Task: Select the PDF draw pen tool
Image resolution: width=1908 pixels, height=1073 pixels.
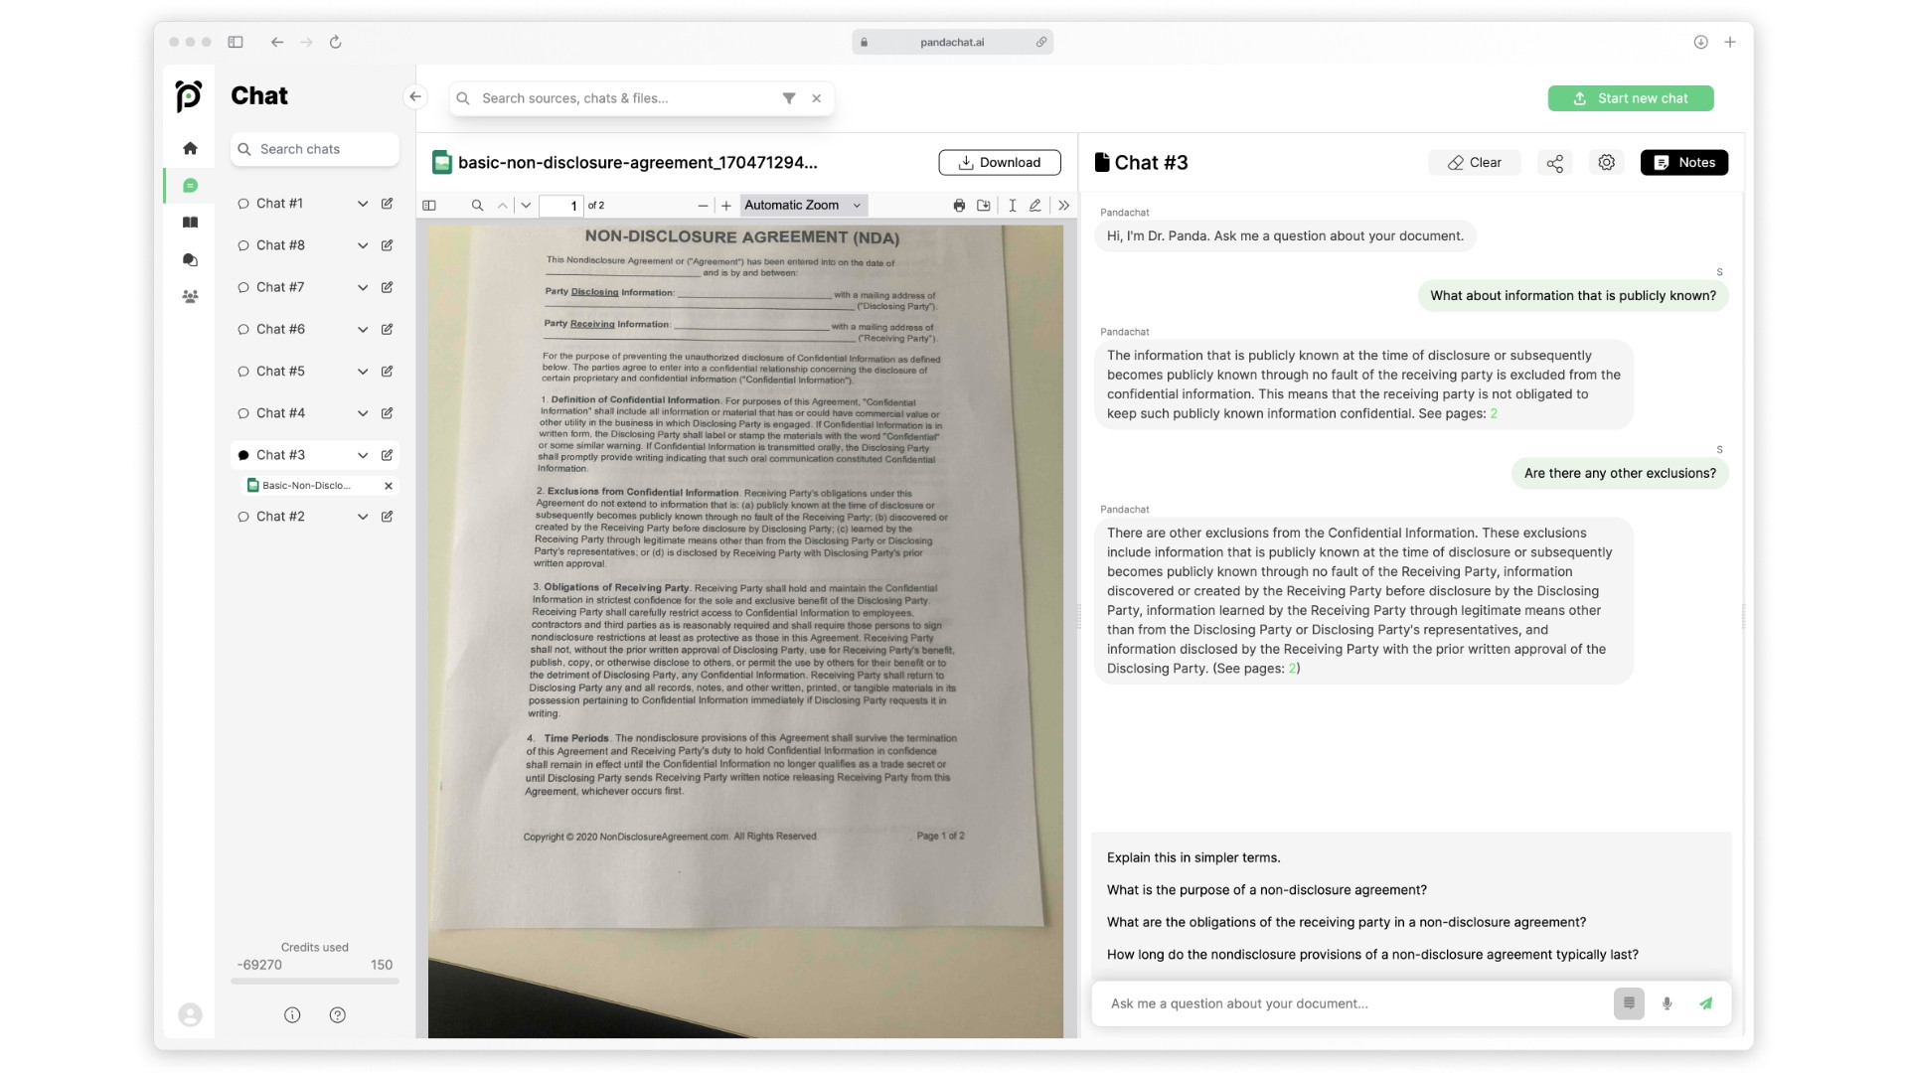Action: pos(1035,206)
